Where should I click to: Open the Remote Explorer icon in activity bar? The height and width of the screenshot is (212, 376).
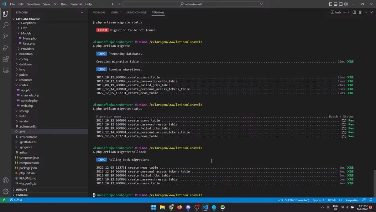click(x=5, y=70)
